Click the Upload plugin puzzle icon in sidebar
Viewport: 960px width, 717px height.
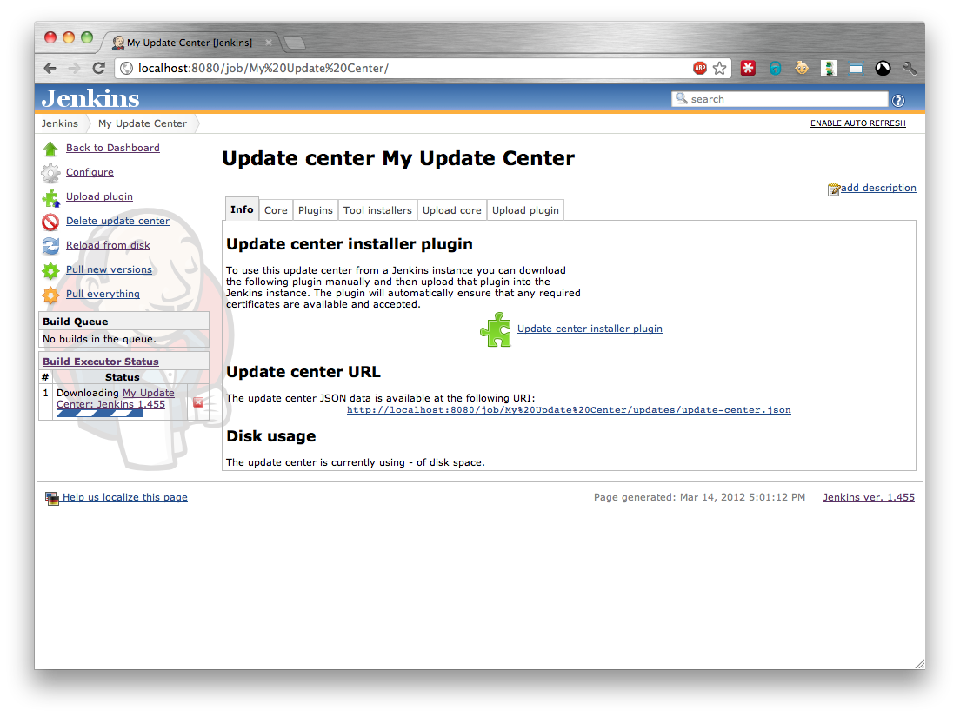(x=50, y=197)
